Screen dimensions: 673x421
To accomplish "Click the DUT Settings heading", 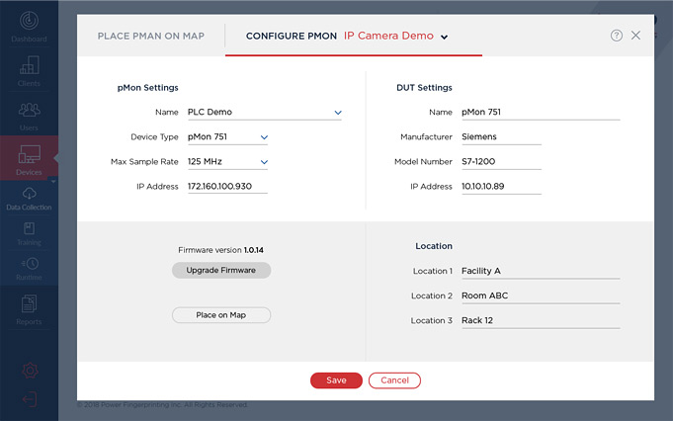I will [x=424, y=88].
